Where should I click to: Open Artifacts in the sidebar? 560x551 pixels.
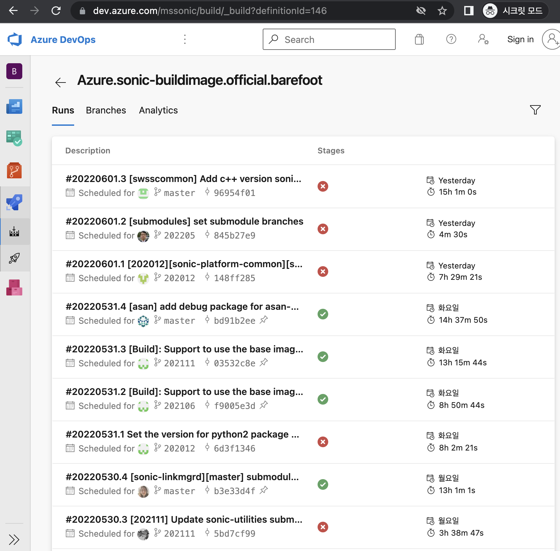click(14, 287)
